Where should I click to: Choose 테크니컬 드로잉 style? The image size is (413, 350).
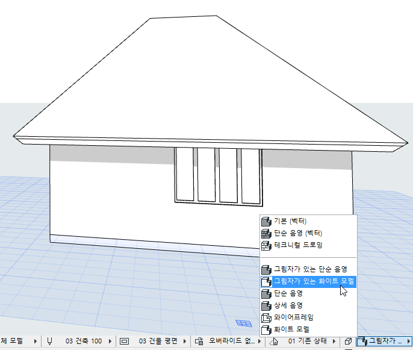point(308,245)
